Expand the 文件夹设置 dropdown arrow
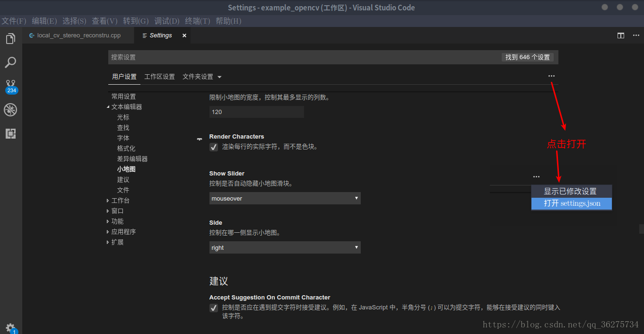This screenshot has height=334, width=644. 219,77
